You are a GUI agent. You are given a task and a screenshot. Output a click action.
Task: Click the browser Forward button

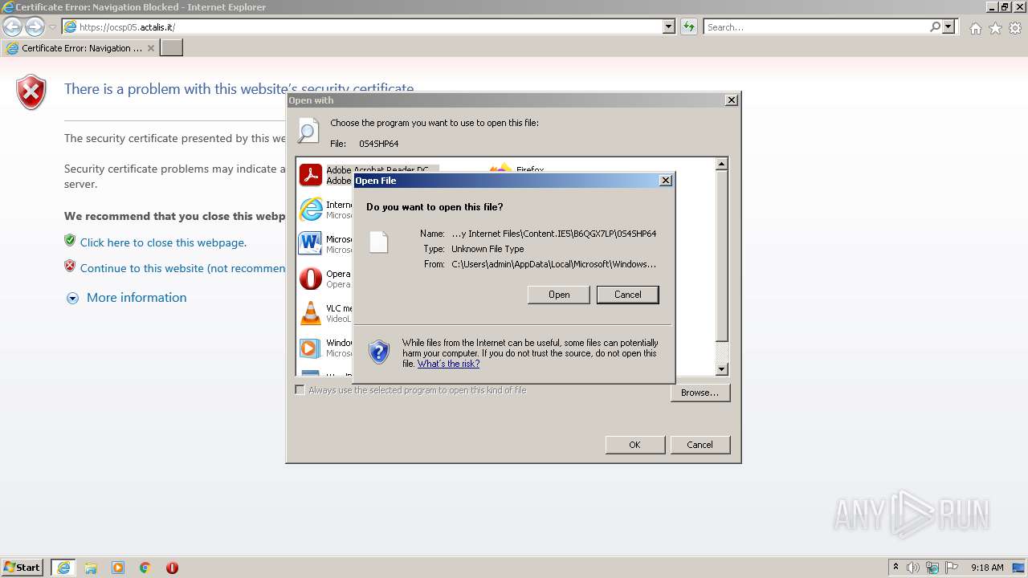35,26
